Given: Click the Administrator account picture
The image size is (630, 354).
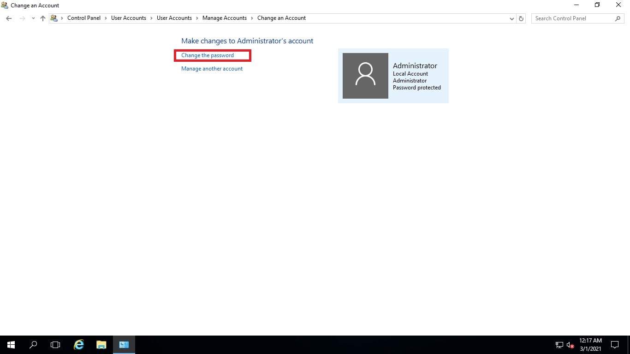Looking at the screenshot, I should click(x=365, y=76).
